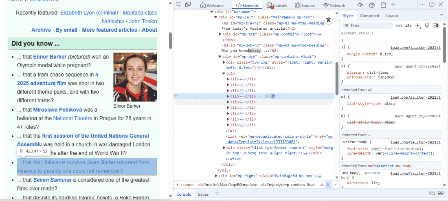
Task: Click the accessibility figure badge in DOM tree
Action: point(329,20)
